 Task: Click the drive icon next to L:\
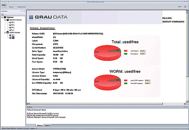click(x=10, y=30)
